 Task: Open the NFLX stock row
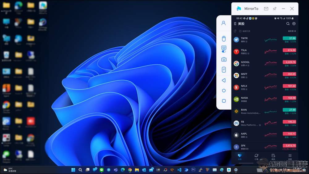click(265, 87)
